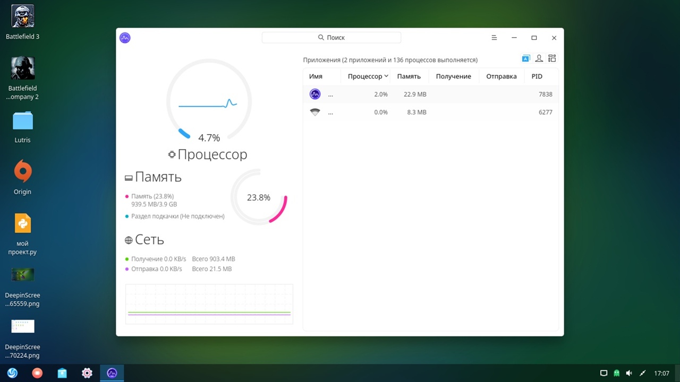Click the Память section heading
680x382 pixels.
pyautogui.click(x=158, y=177)
